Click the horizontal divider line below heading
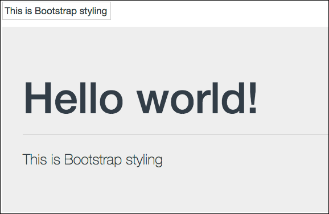Screen dimensions: 329x214 tap(175, 134)
